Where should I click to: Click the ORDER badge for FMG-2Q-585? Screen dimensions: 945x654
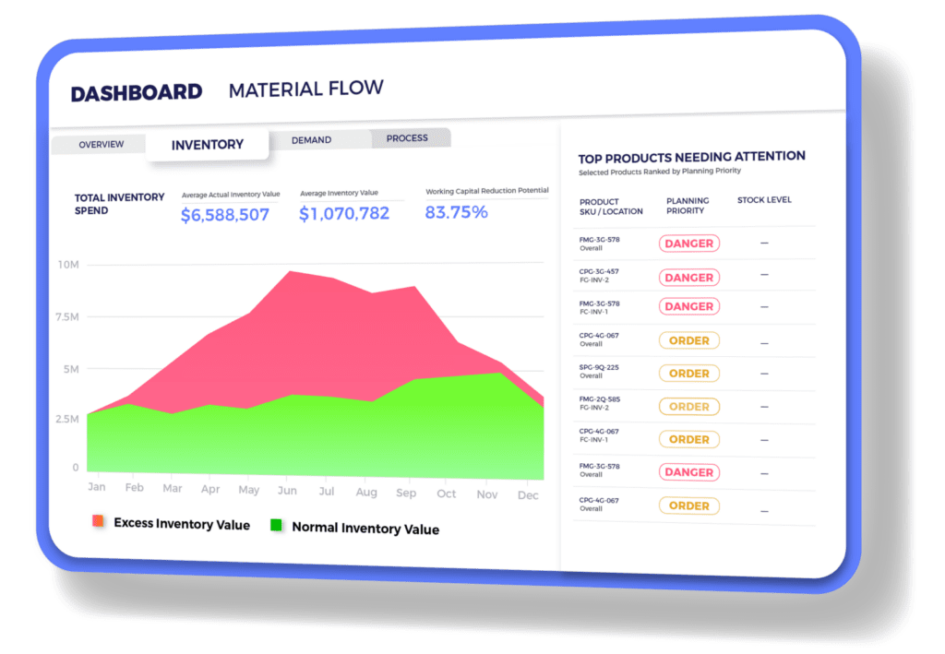click(x=688, y=407)
